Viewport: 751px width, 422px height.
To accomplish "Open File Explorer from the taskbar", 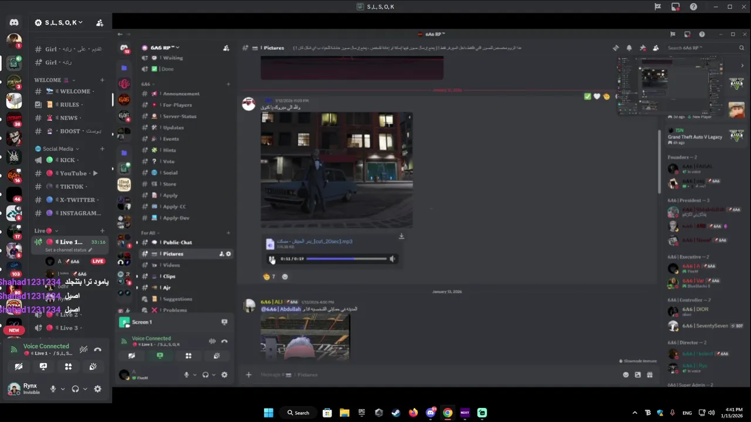I will (344, 413).
